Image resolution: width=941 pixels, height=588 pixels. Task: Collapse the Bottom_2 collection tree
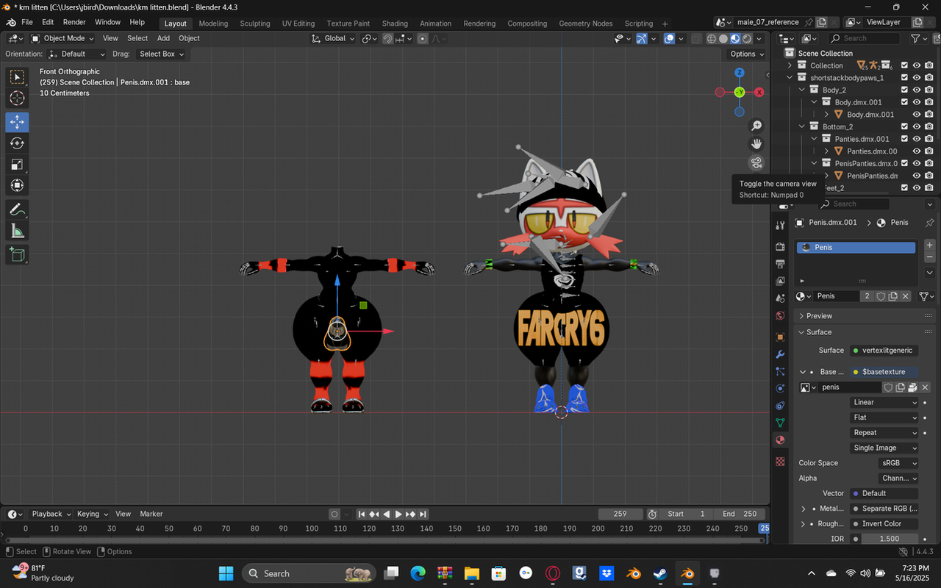[802, 126]
